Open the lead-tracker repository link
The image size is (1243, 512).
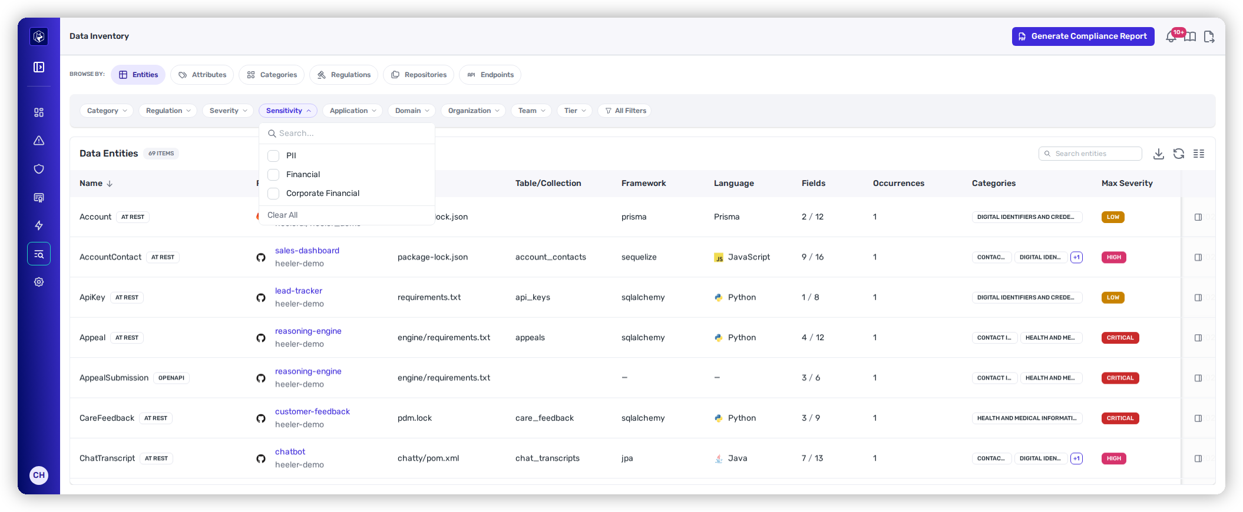coord(299,291)
